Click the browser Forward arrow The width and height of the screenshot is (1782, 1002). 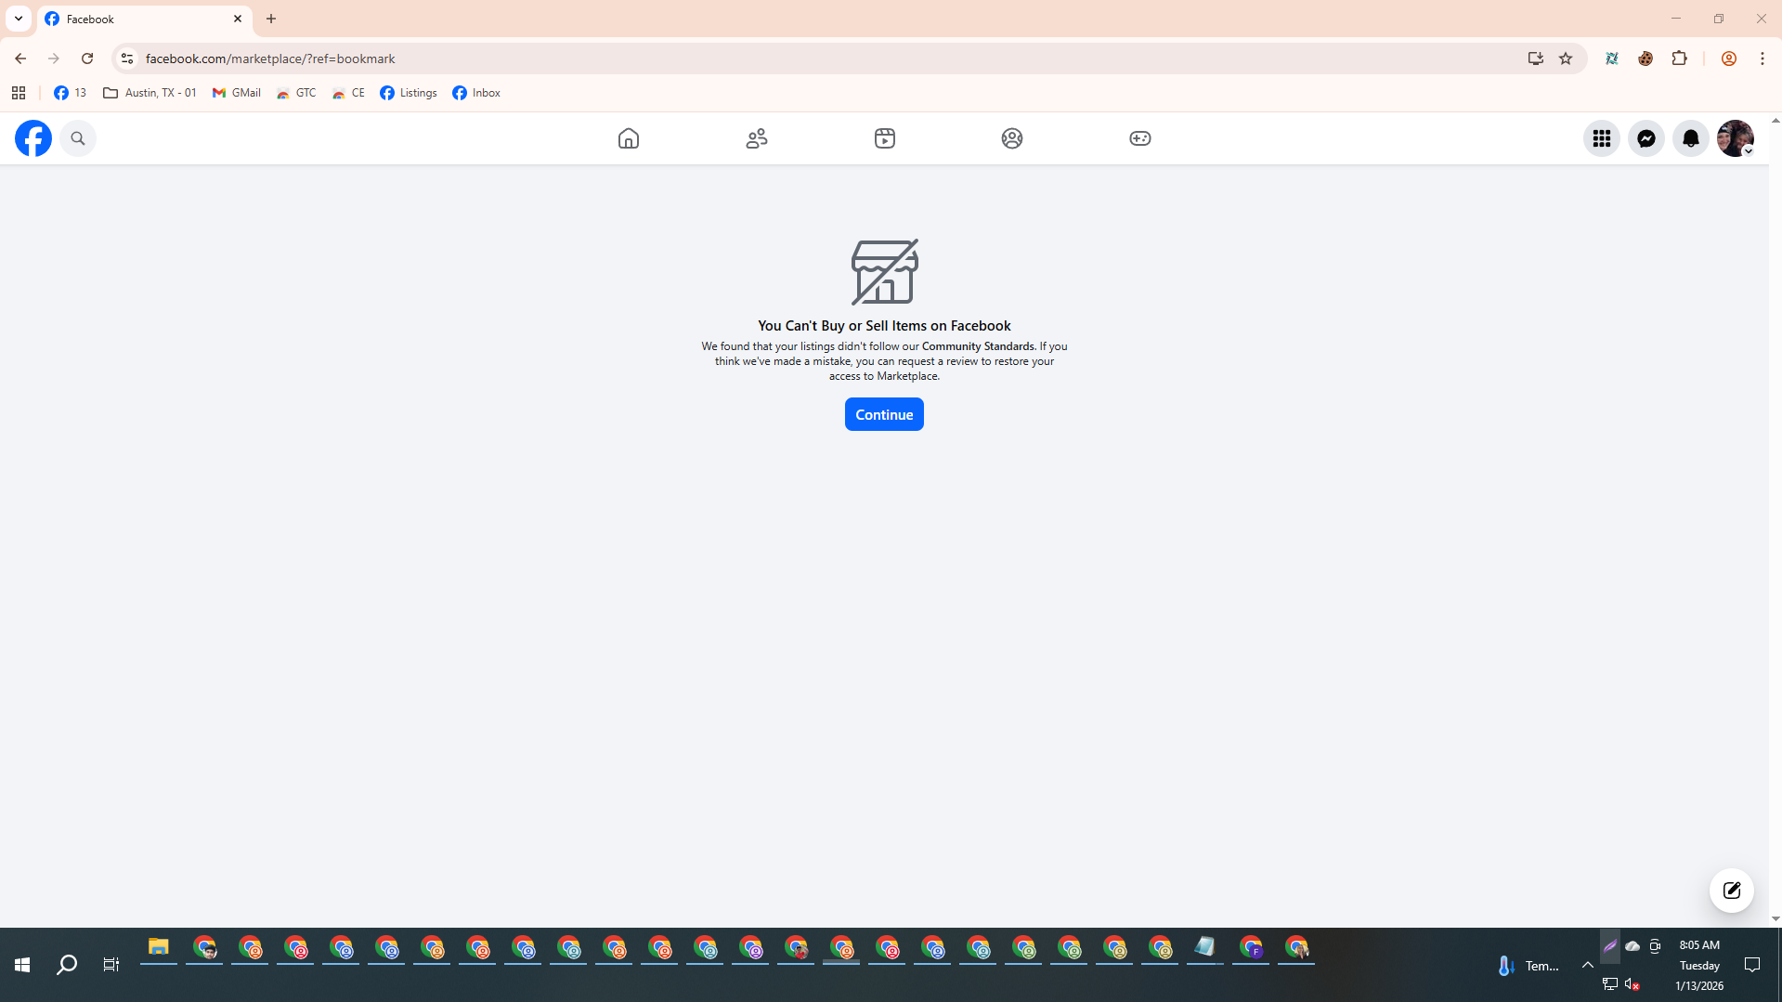click(54, 59)
